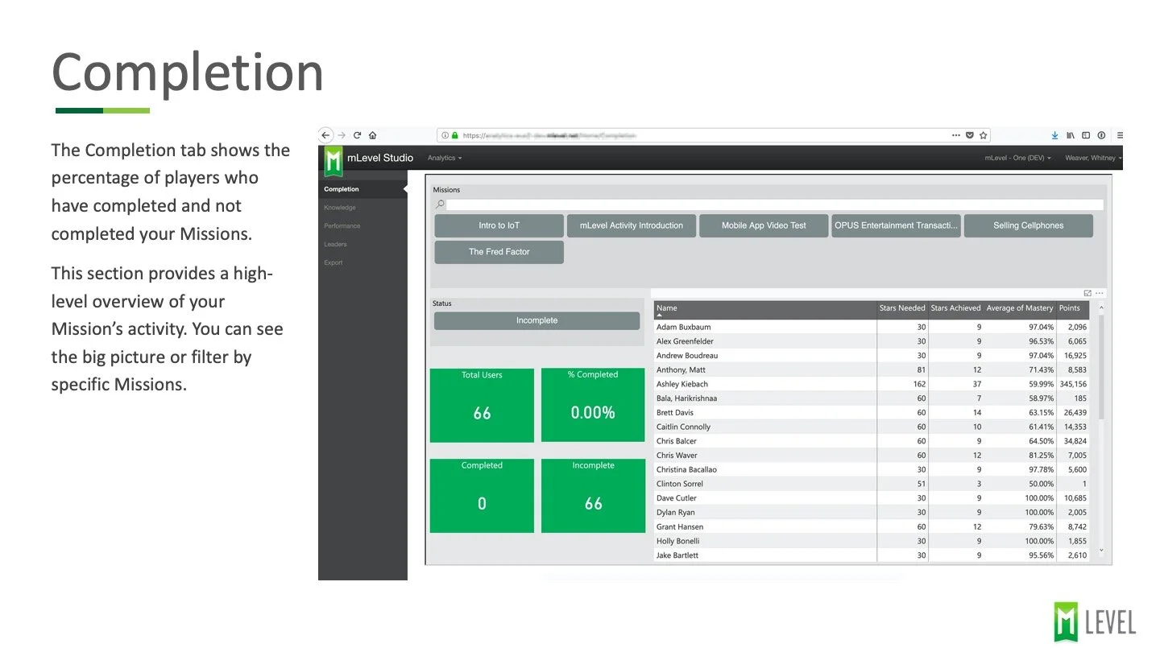Filter by The Fred Factor mission
This screenshot has width=1160, height=652.
[499, 252]
